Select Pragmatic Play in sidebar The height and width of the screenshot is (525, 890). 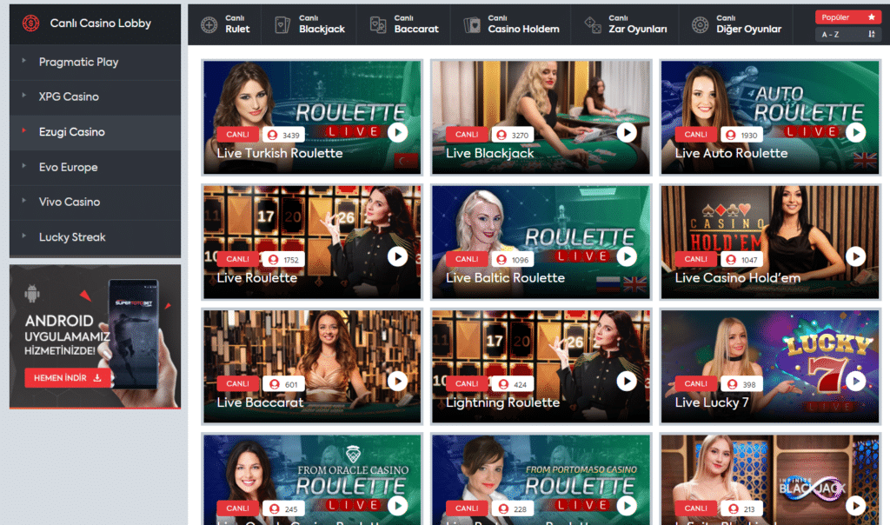(96, 63)
